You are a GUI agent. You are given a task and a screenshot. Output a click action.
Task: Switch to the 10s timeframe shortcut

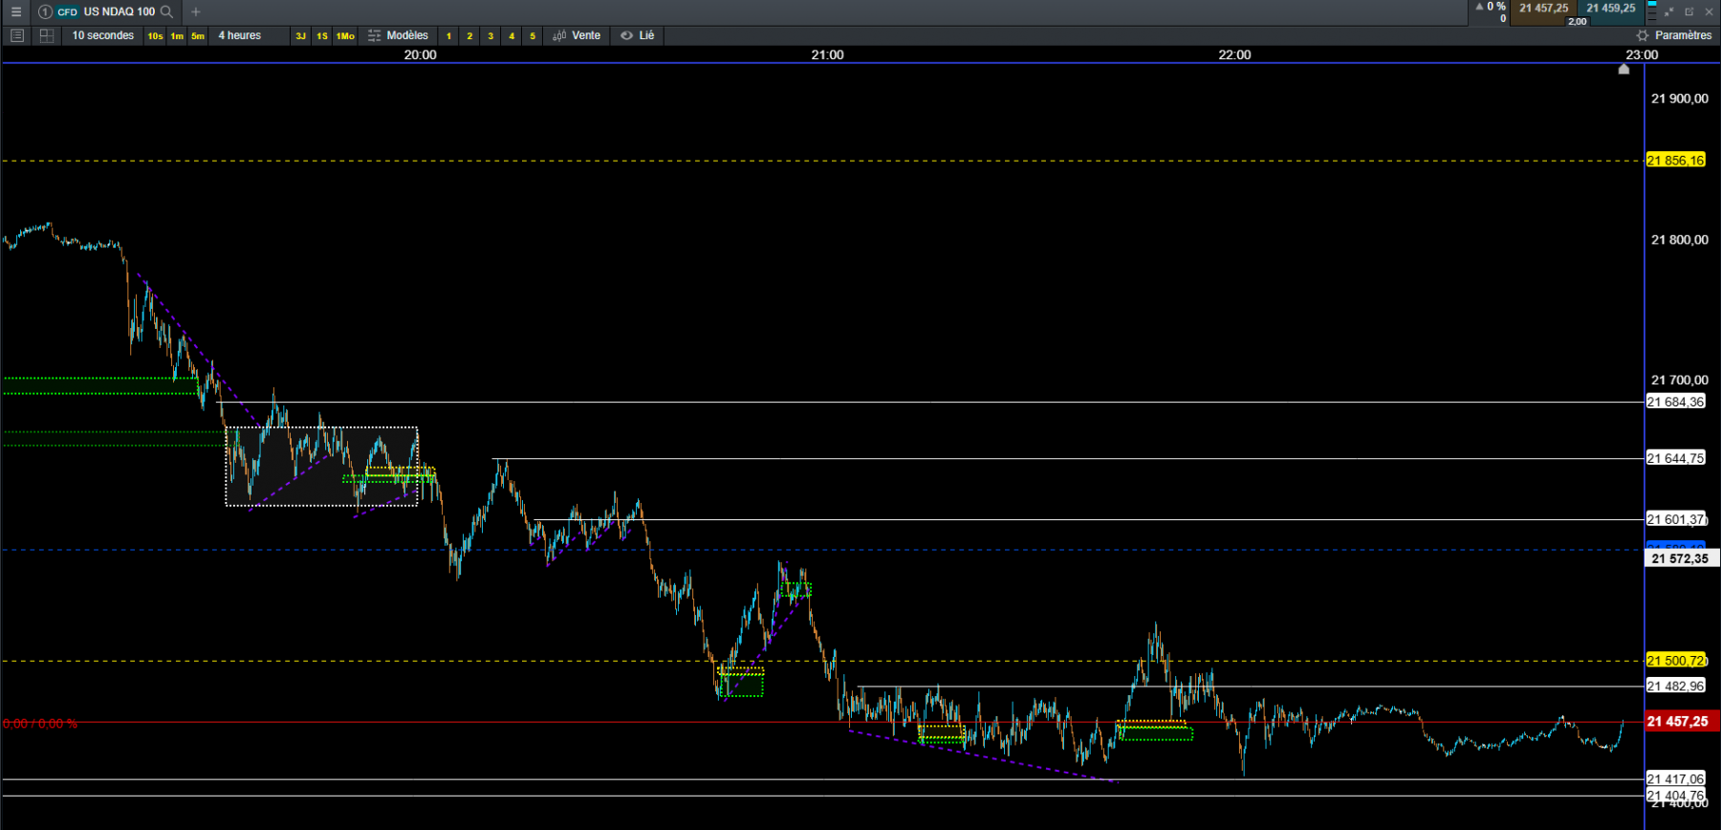point(155,36)
